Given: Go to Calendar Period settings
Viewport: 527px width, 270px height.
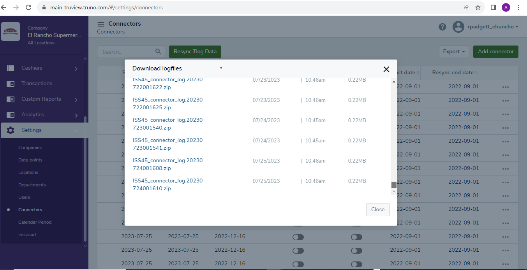Looking at the screenshot, I should [35, 222].
